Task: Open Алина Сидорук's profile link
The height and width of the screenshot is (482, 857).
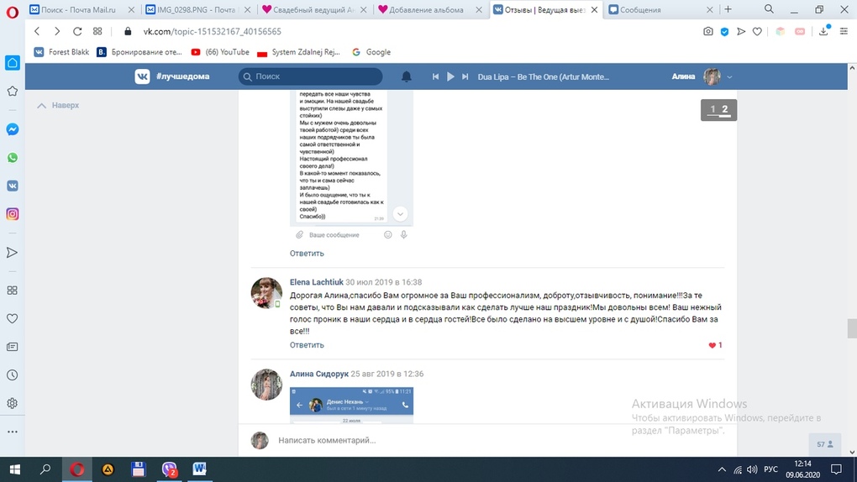Action: click(318, 374)
